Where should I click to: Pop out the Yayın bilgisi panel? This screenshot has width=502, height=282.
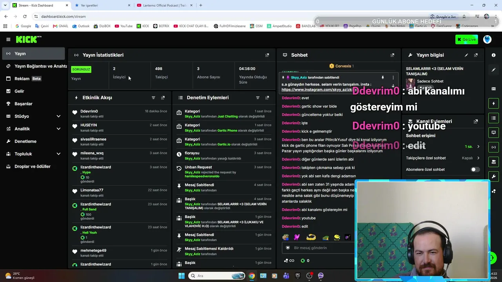(x=476, y=55)
